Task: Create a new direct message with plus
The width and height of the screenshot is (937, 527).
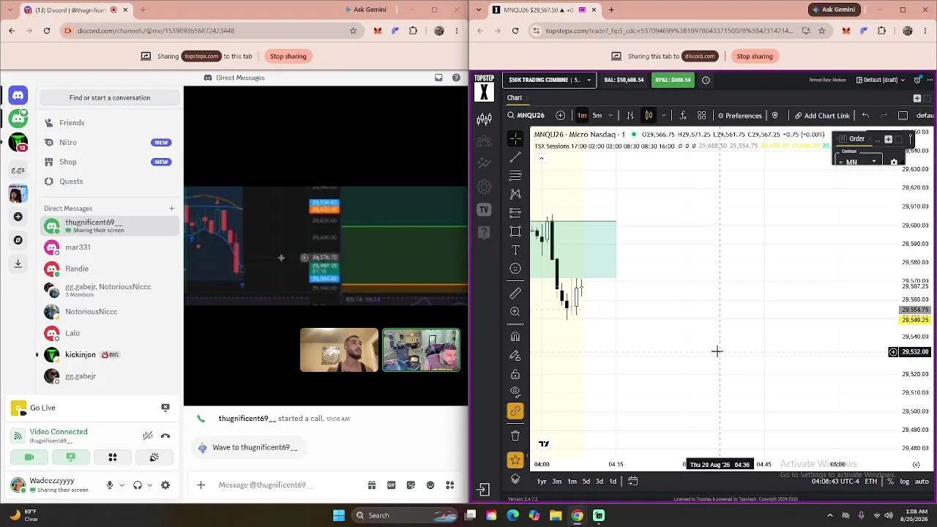Action: (x=172, y=209)
